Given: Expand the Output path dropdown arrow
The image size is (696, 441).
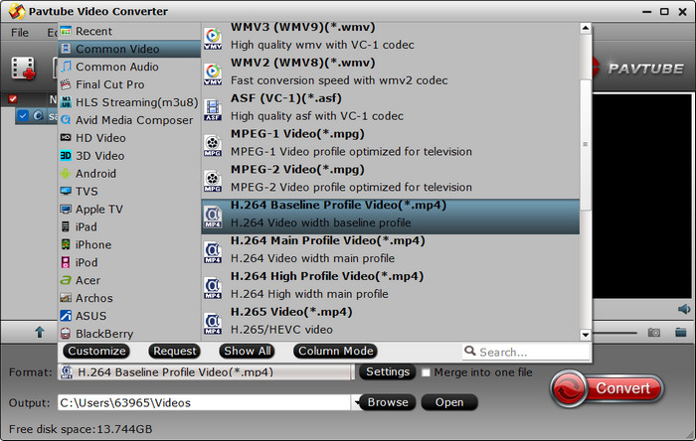Looking at the screenshot, I should 355,402.
